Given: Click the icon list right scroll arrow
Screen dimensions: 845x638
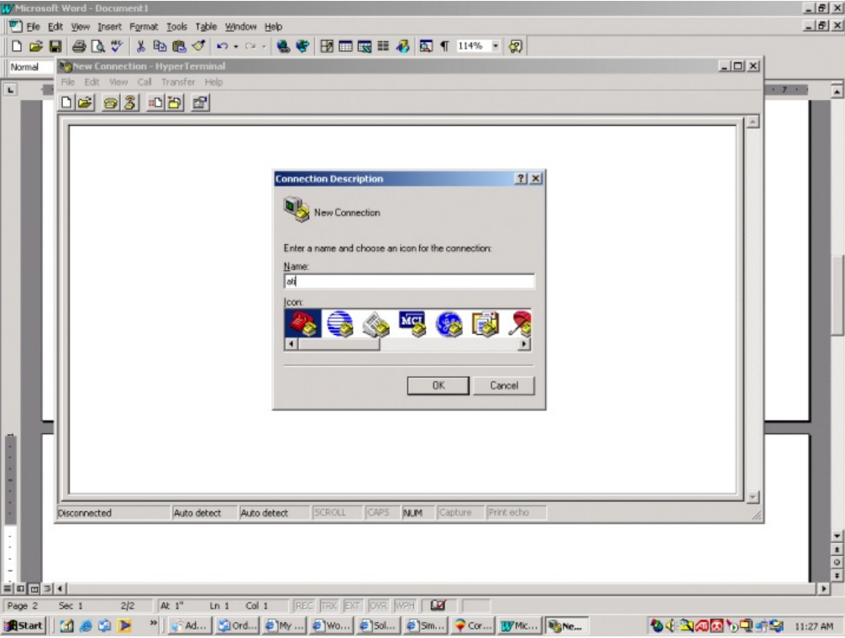Looking at the screenshot, I should [x=524, y=344].
